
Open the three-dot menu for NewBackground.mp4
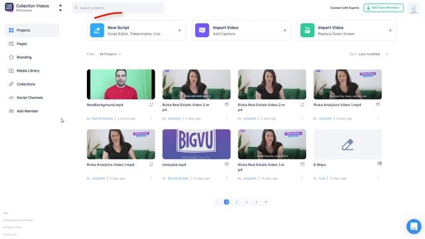click(151, 118)
